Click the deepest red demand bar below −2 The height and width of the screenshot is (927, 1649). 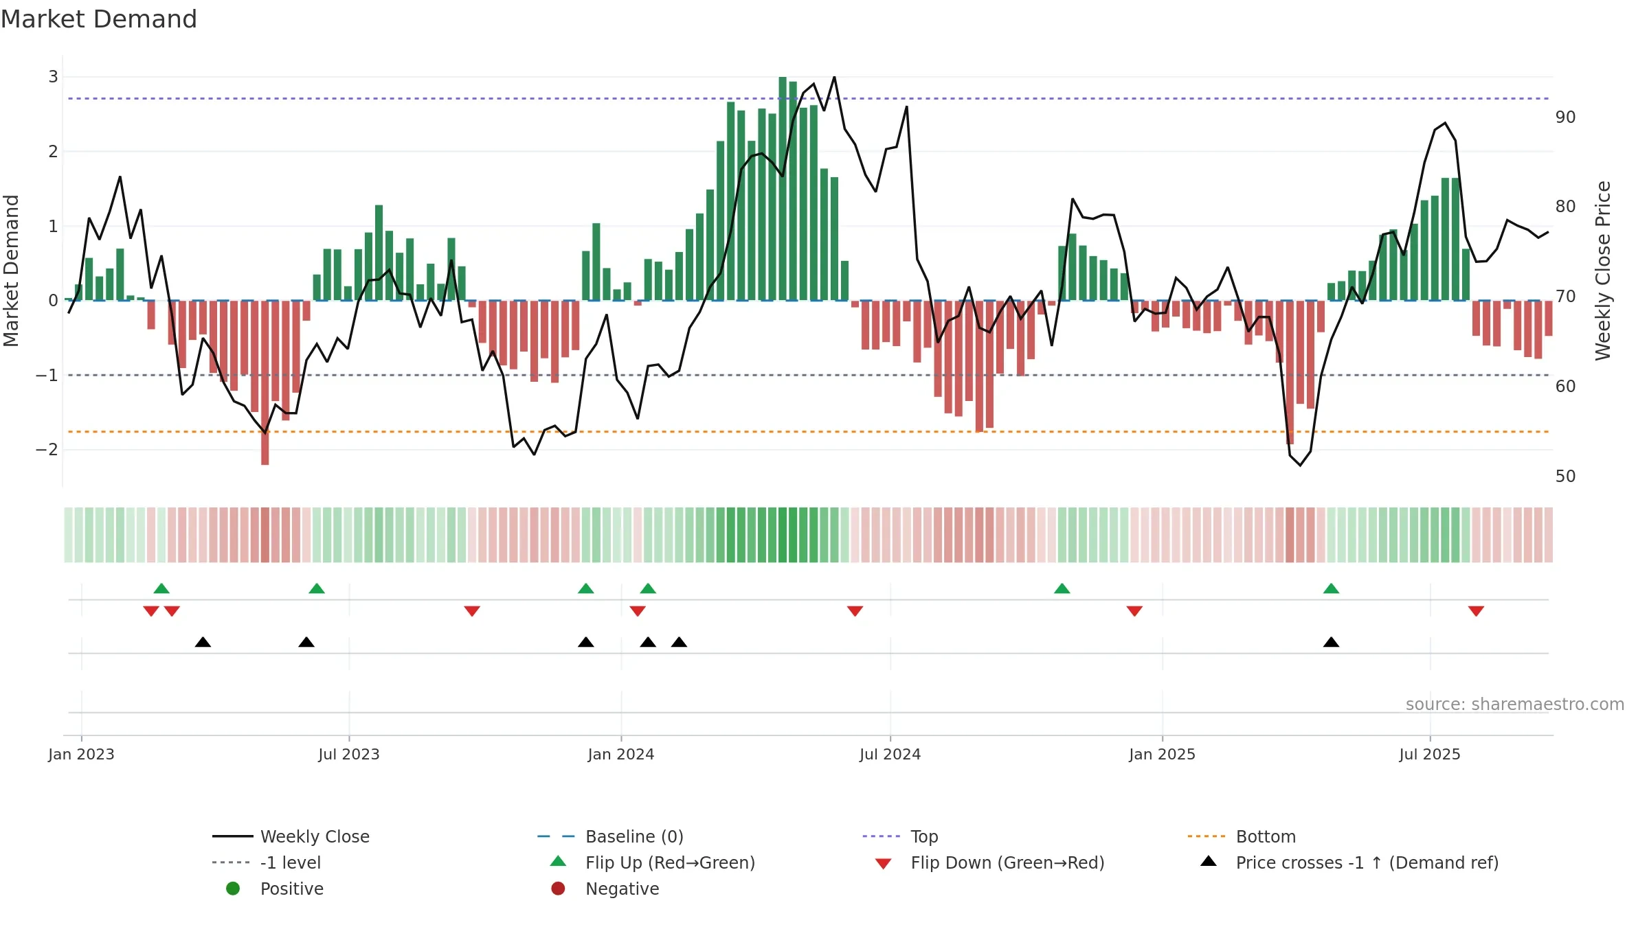tap(265, 382)
